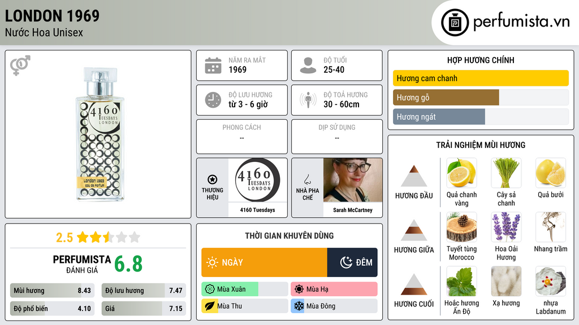Open the Tuyết tùng Morocco cedar image
Screen dimensions: 579x325
coord(461,227)
